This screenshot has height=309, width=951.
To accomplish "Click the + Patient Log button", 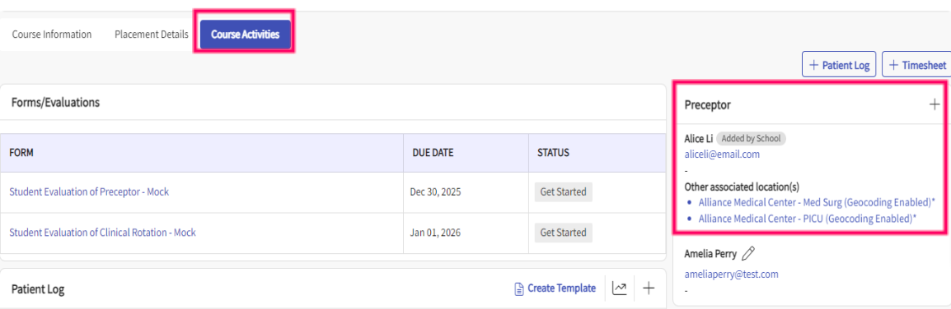I will pos(839,64).
